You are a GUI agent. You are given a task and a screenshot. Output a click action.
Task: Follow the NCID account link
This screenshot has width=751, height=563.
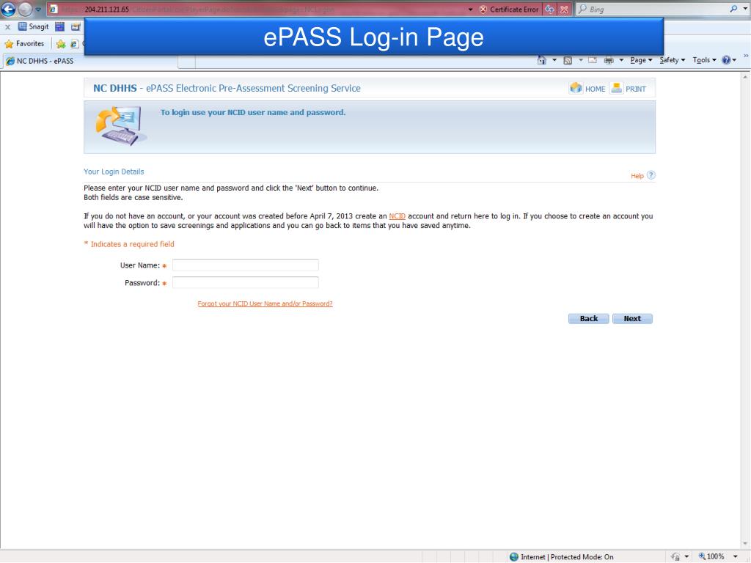(x=397, y=216)
